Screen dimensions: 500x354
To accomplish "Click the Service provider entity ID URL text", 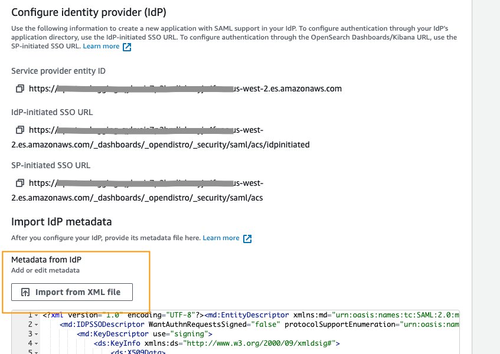I will click(x=185, y=88).
